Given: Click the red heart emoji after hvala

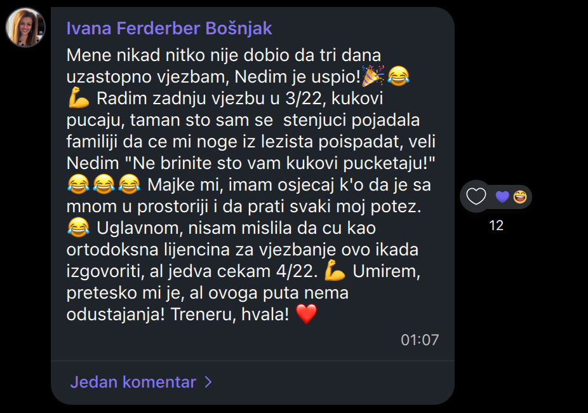Looking at the screenshot, I should tap(306, 315).
